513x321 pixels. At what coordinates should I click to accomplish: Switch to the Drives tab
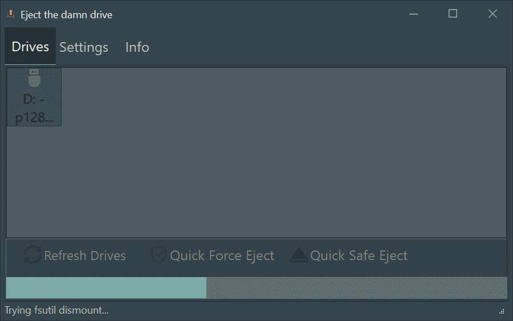[x=30, y=47]
